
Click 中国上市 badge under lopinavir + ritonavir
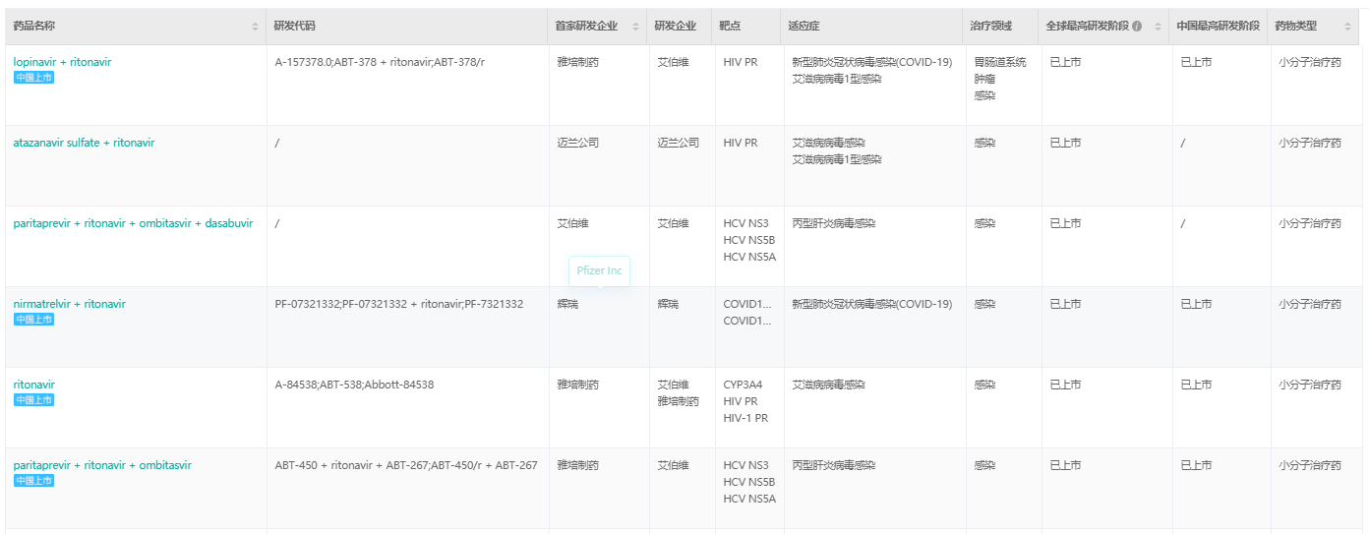click(33, 78)
